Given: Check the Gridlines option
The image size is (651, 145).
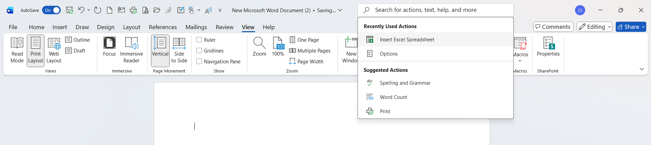Looking at the screenshot, I should [x=199, y=50].
